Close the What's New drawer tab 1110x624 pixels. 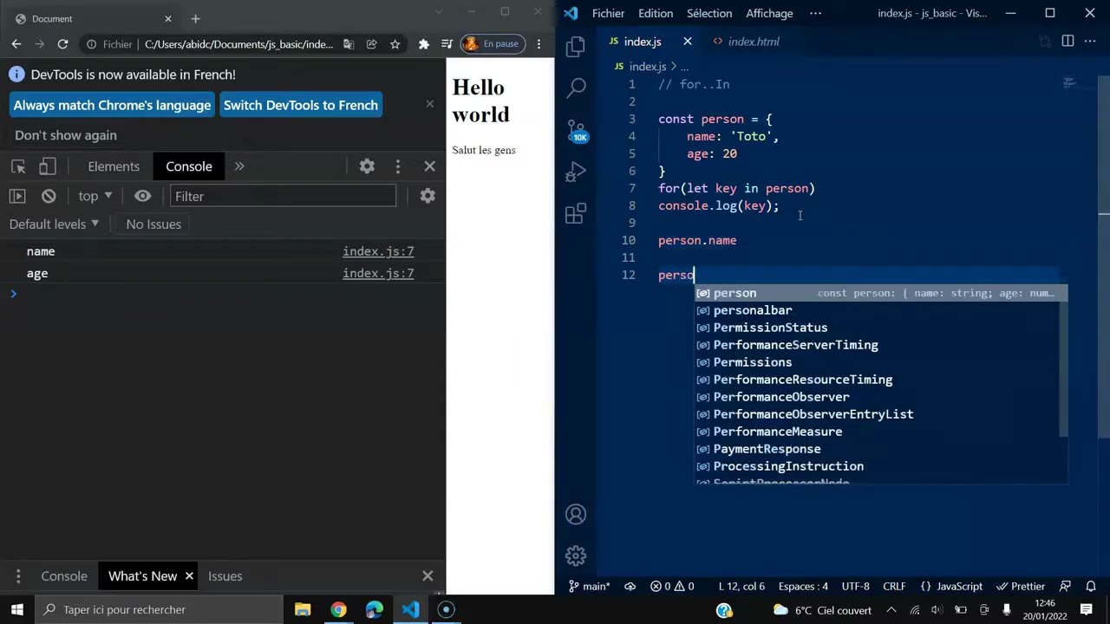click(x=189, y=575)
